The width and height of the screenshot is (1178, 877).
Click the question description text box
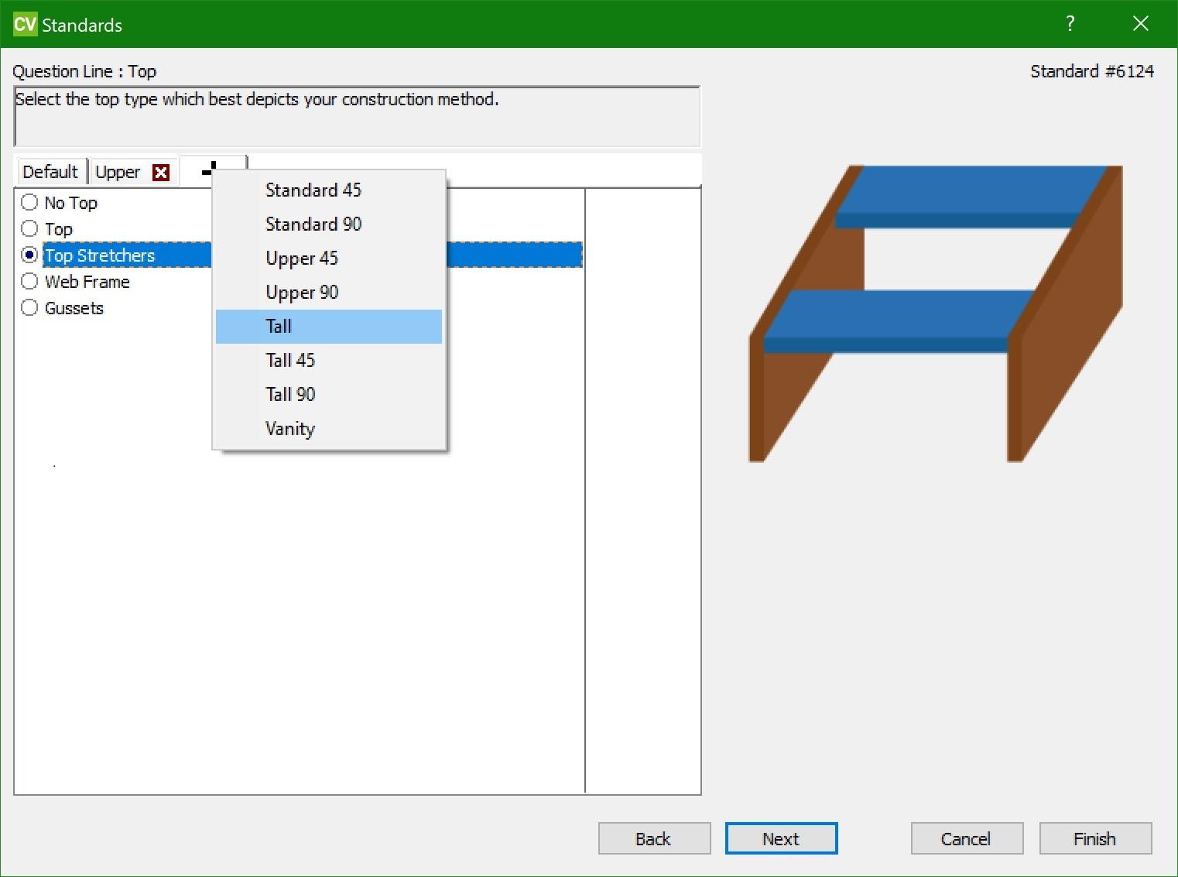[357, 117]
